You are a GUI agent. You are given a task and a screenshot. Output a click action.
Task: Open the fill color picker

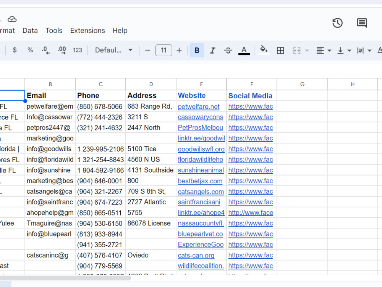click(264, 50)
